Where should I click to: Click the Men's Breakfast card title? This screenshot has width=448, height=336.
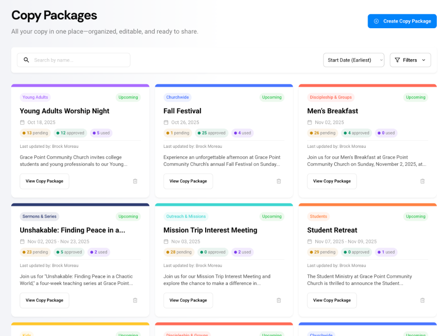pos(332,111)
